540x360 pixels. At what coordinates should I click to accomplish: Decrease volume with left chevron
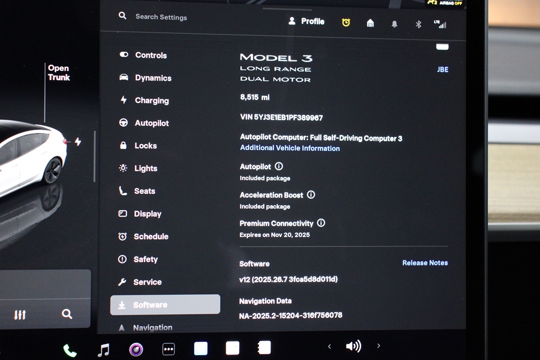[329, 346]
